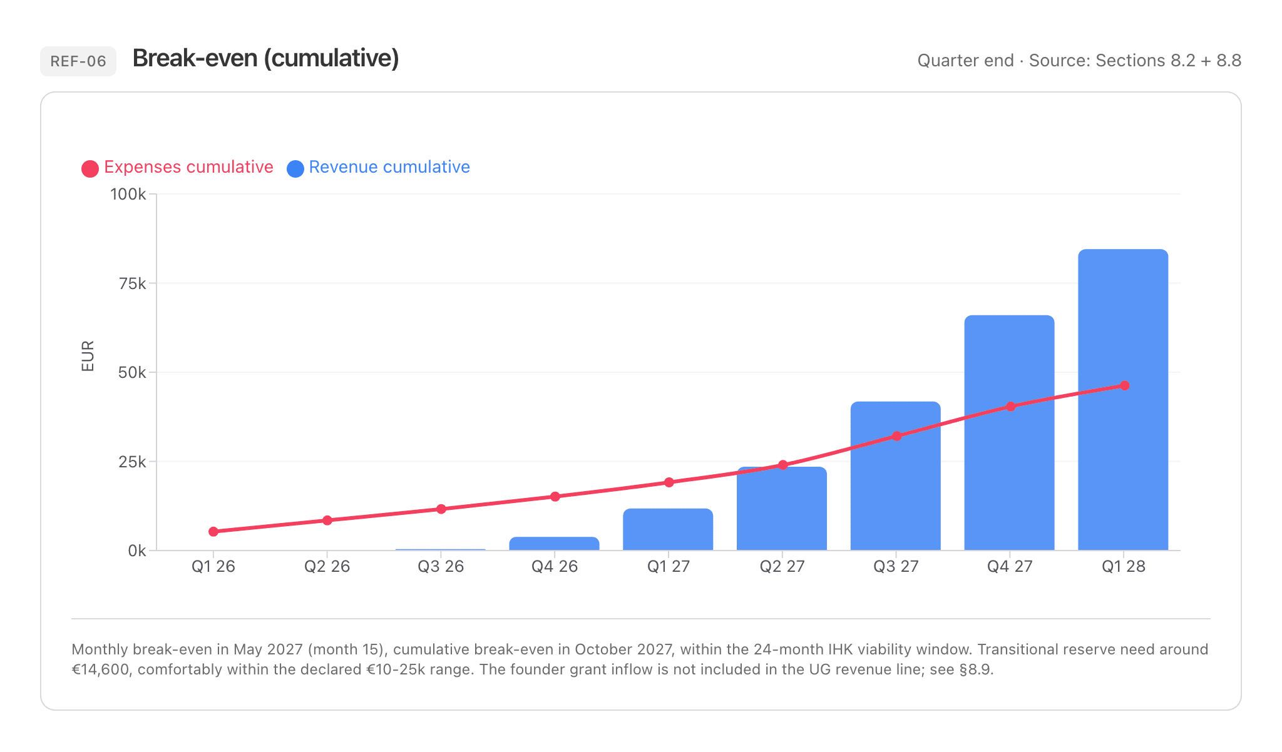Image resolution: width=1282 pixels, height=752 pixels.
Task: Click the Q1 26 x-axis label
Action: click(213, 567)
